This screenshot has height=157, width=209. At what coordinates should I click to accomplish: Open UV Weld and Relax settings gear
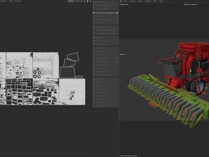pos(117,20)
